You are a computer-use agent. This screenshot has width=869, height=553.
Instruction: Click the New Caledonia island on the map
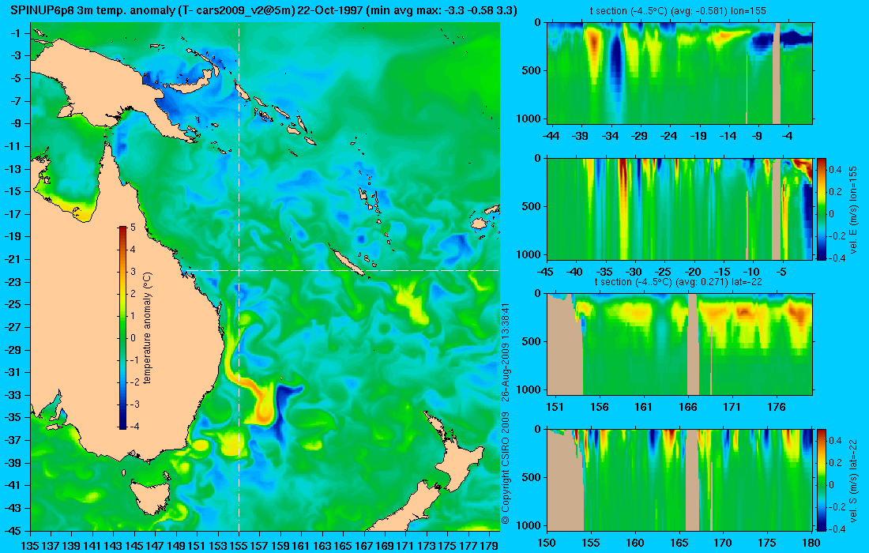click(348, 261)
